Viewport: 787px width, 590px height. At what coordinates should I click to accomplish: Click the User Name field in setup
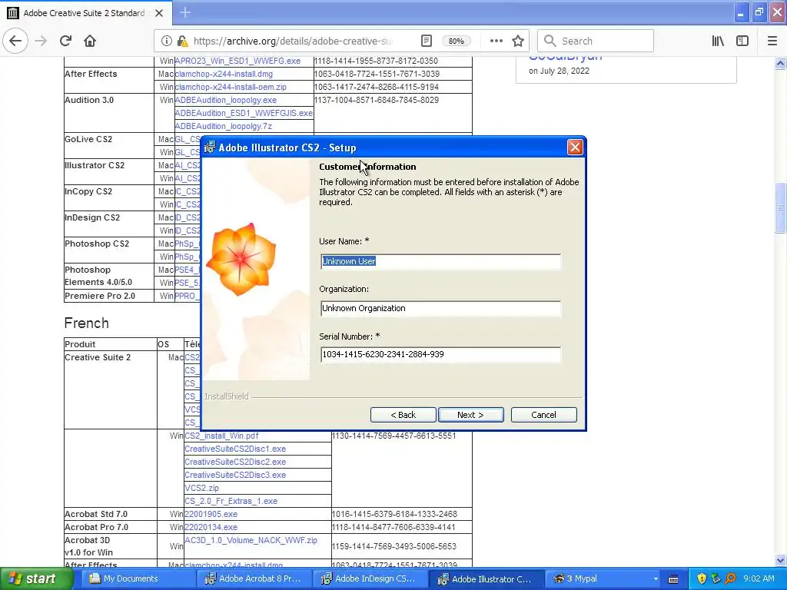tap(440, 261)
